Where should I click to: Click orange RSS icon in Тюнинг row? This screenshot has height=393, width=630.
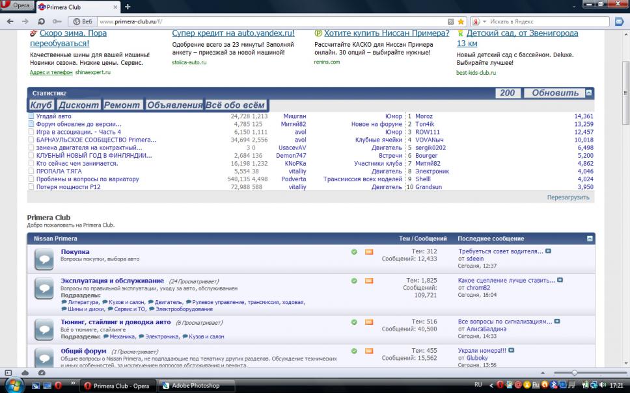click(x=369, y=322)
